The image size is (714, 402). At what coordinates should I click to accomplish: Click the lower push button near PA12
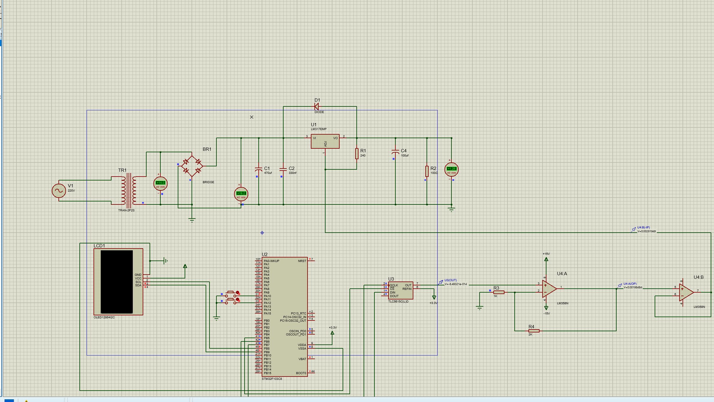tap(231, 301)
